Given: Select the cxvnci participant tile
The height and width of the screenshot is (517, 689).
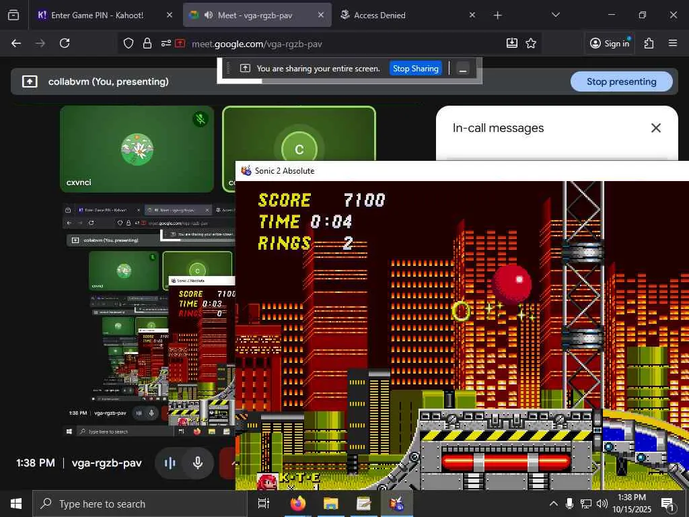Looking at the screenshot, I should (x=137, y=149).
